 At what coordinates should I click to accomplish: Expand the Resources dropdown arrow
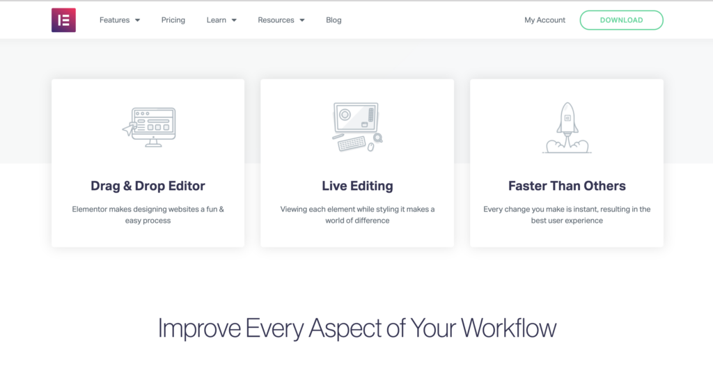point(302,20)
